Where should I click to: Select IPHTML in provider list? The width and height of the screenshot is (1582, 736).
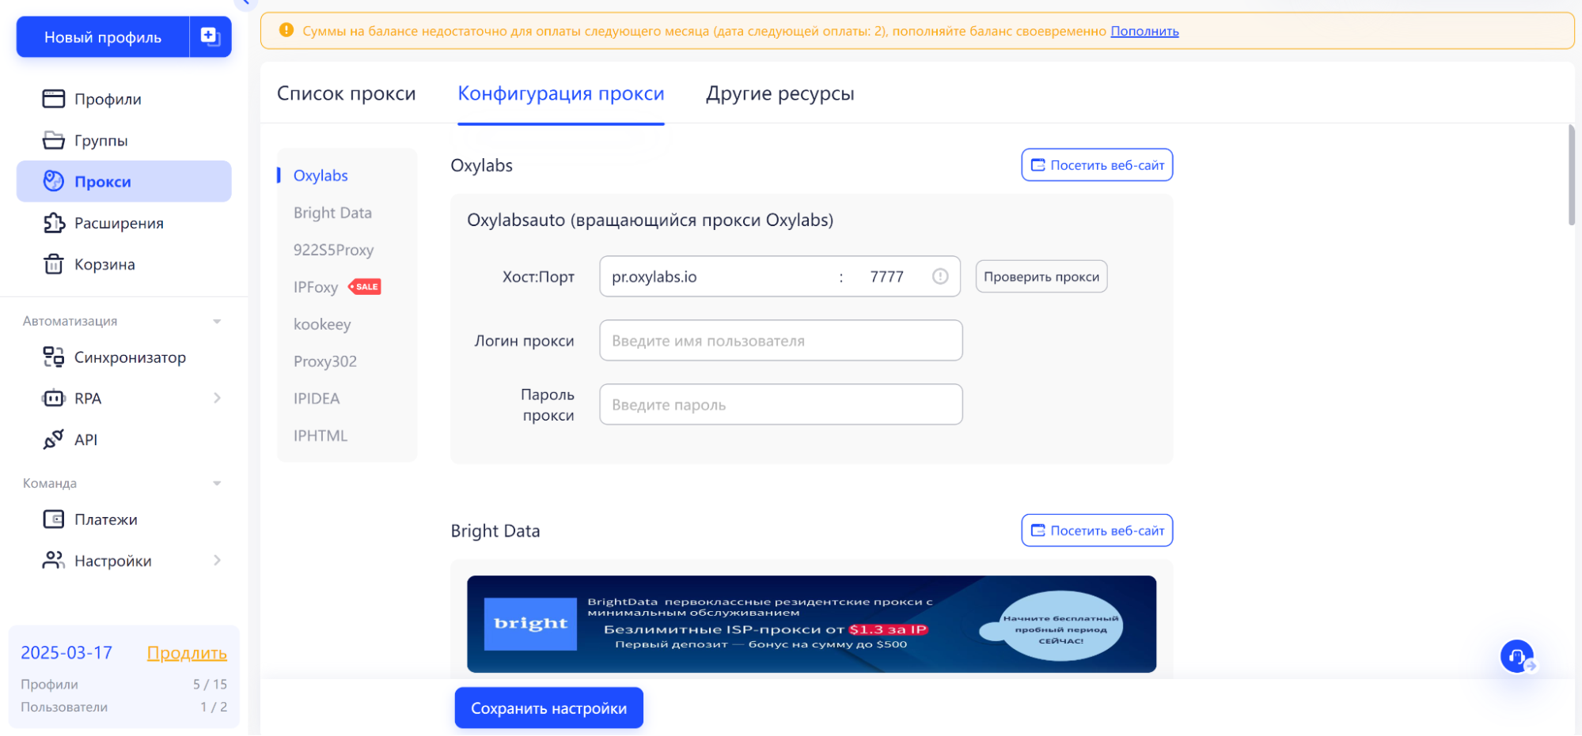(x=321, y=436)
